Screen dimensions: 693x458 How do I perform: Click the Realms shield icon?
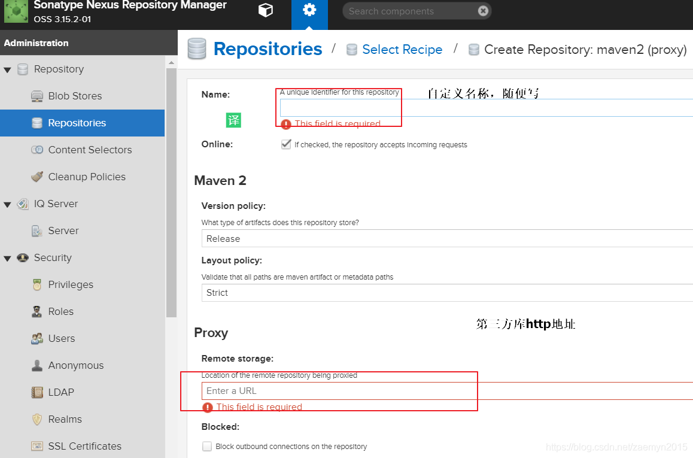click(x=37, y=420)
